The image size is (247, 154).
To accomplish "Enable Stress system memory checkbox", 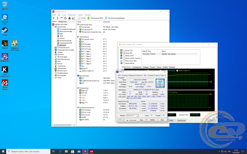I will click(x=124, y=58).
